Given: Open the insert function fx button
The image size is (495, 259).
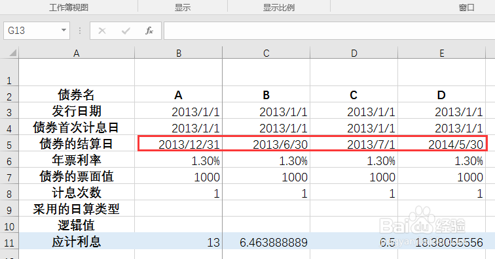Looking at the screenshot, I should (x=149, y=31).
